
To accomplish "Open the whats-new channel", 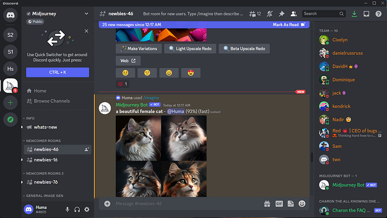I will point(58,127).
